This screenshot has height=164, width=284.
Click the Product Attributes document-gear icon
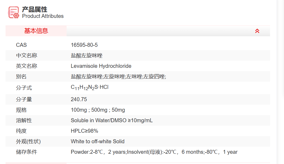[14, 12]
